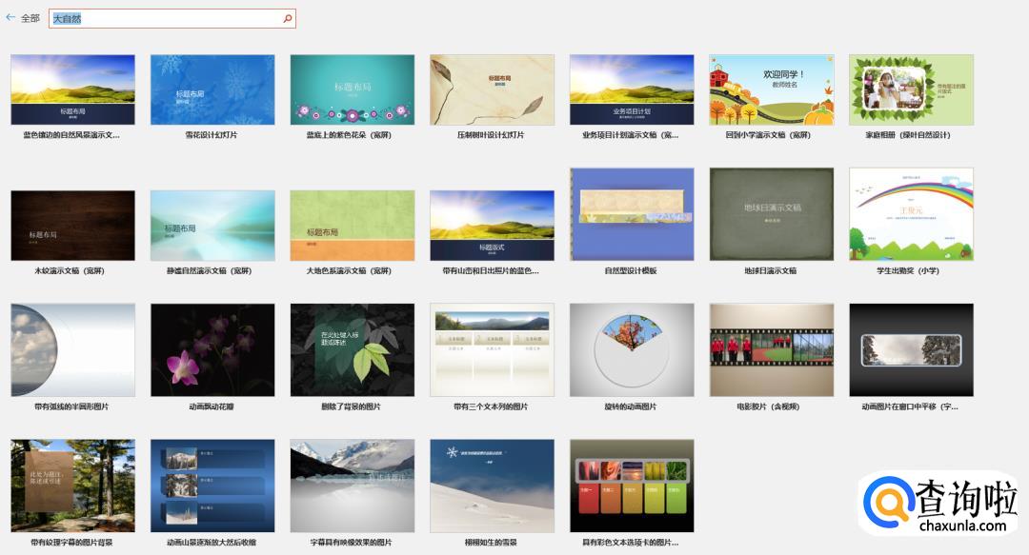Go back using the left arrow icon
This screenshot has height=555, width=1029.
point(10,18)
